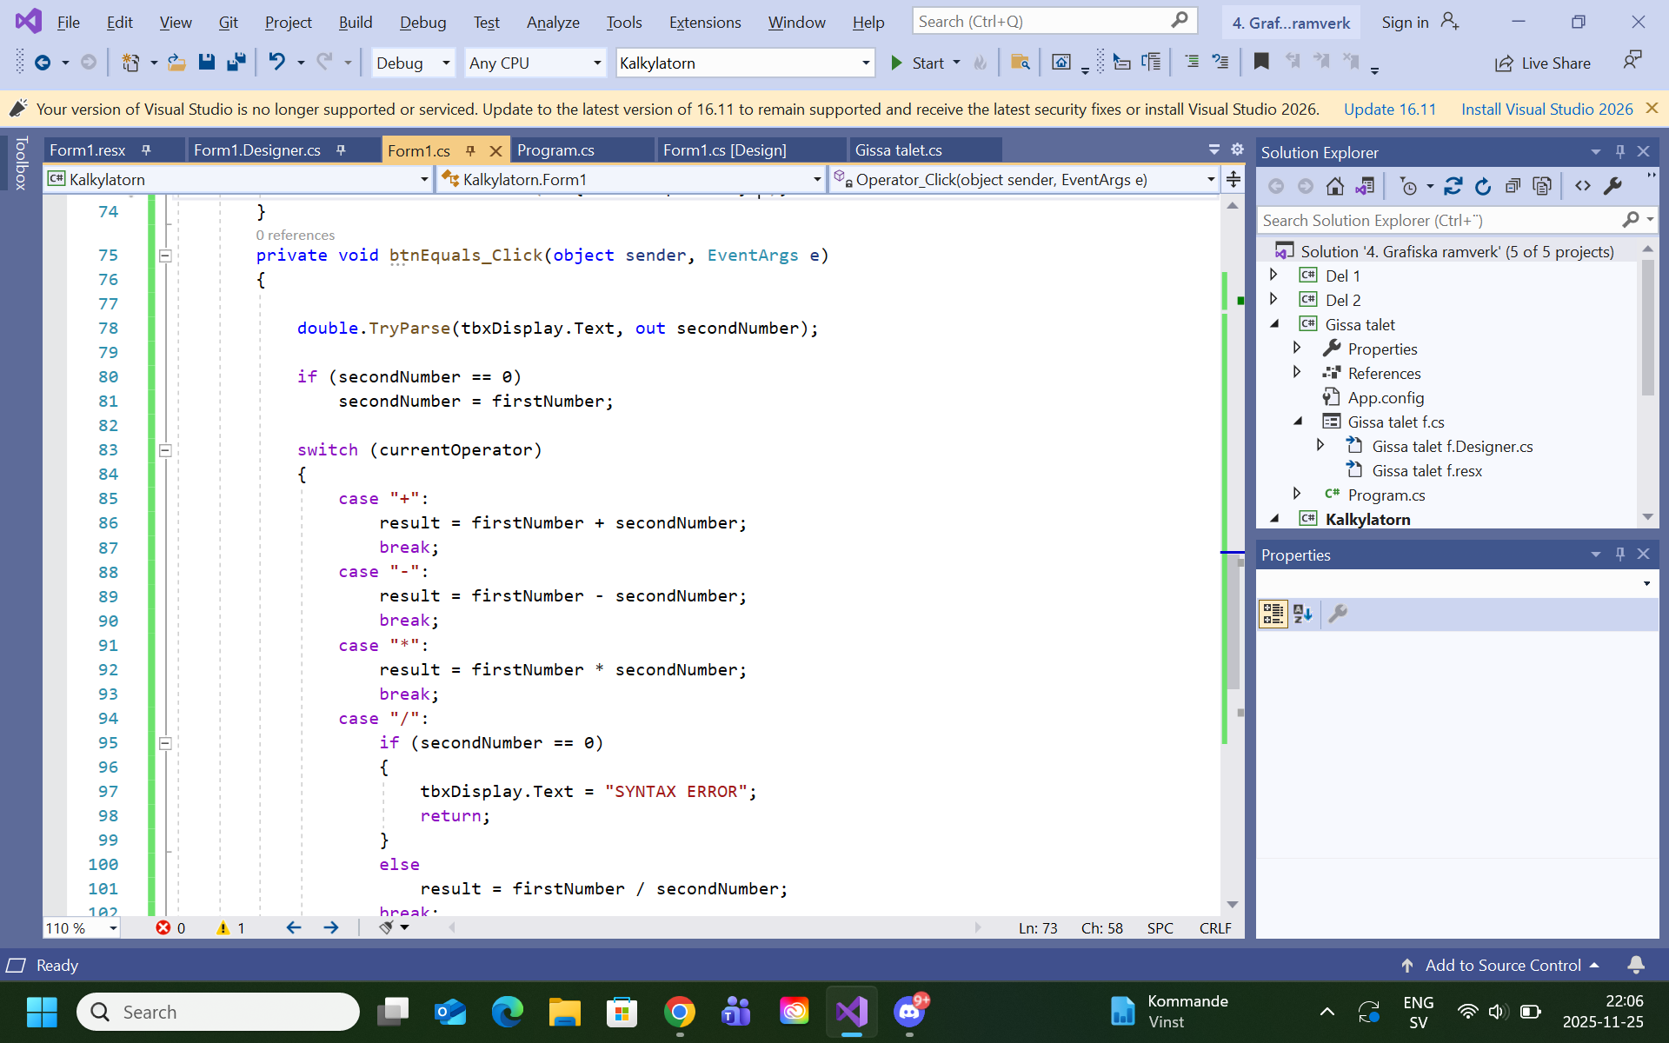
Task: Collapse the Gissa talet f.cs node
Action: tap(1298, 421)
